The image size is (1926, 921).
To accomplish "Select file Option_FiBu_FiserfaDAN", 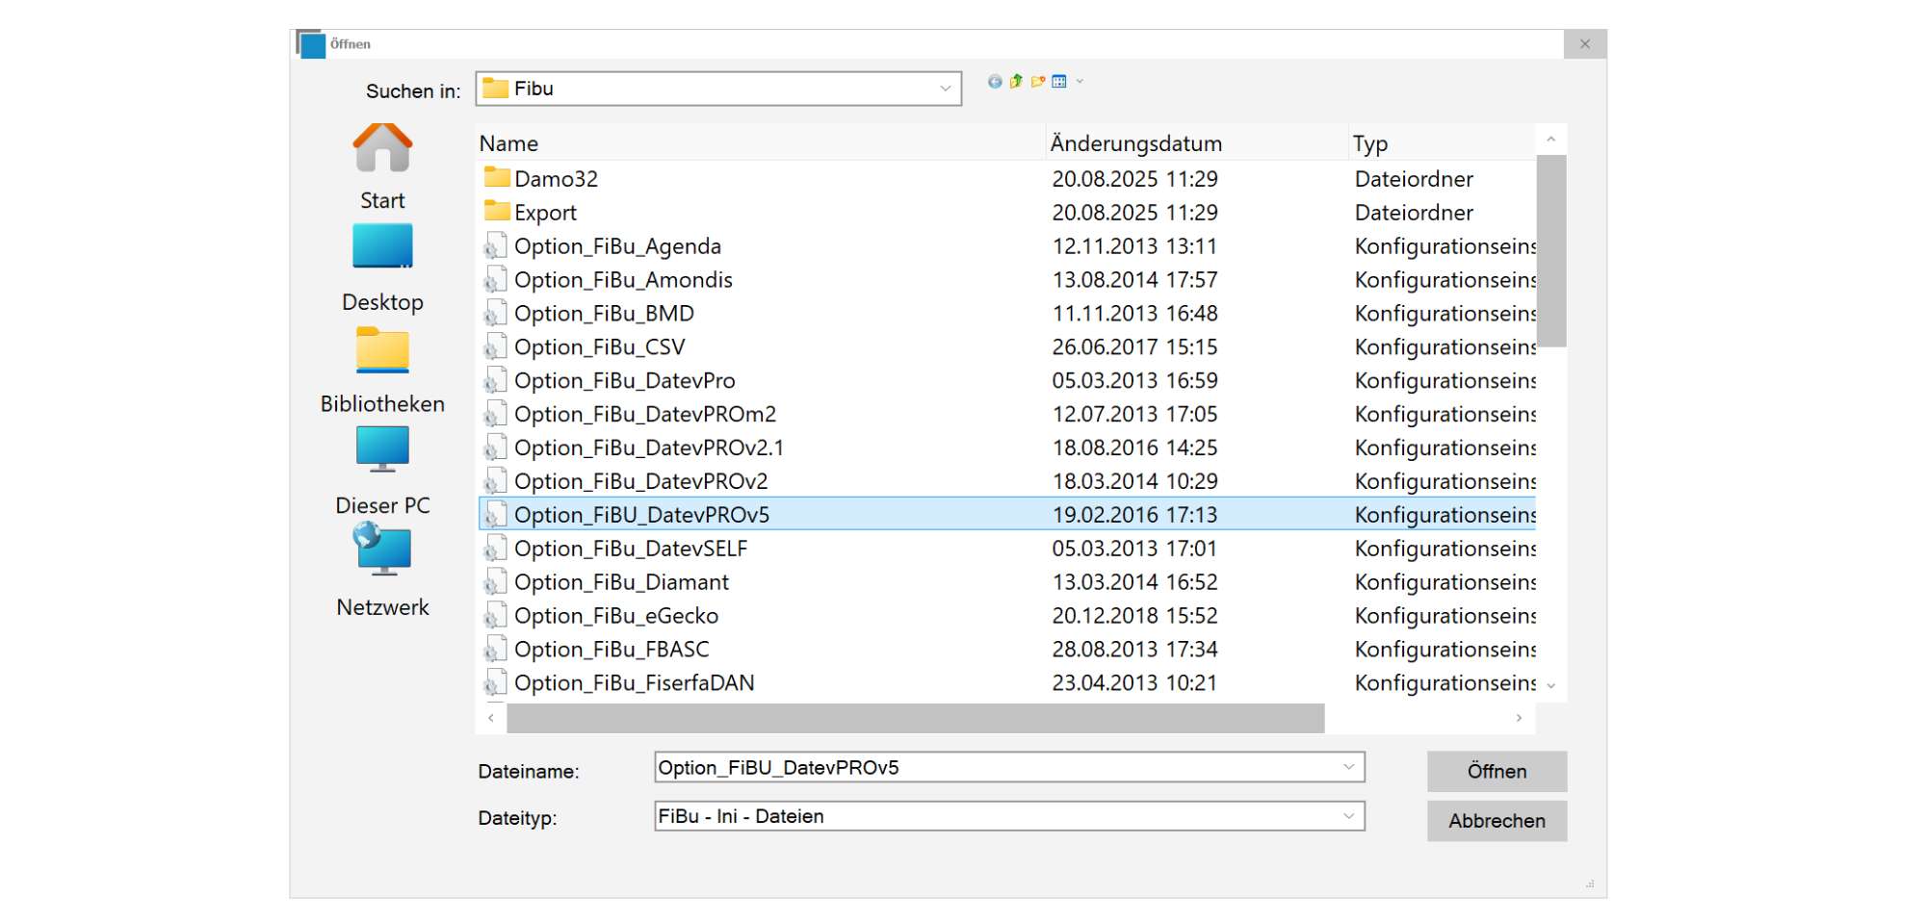I will tap(635, 683).
